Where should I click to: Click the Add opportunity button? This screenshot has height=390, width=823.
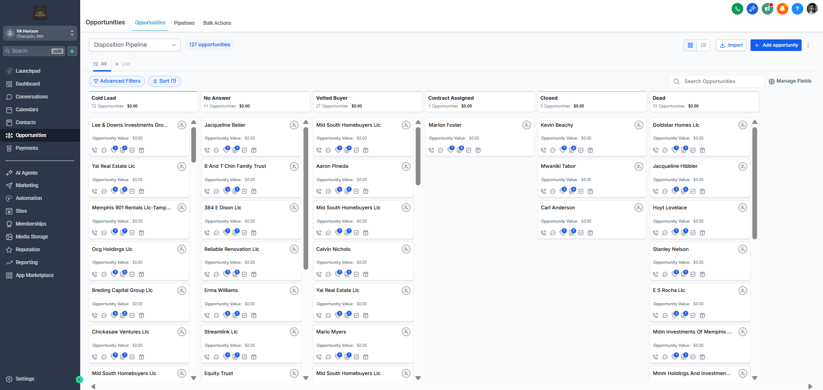776,45
